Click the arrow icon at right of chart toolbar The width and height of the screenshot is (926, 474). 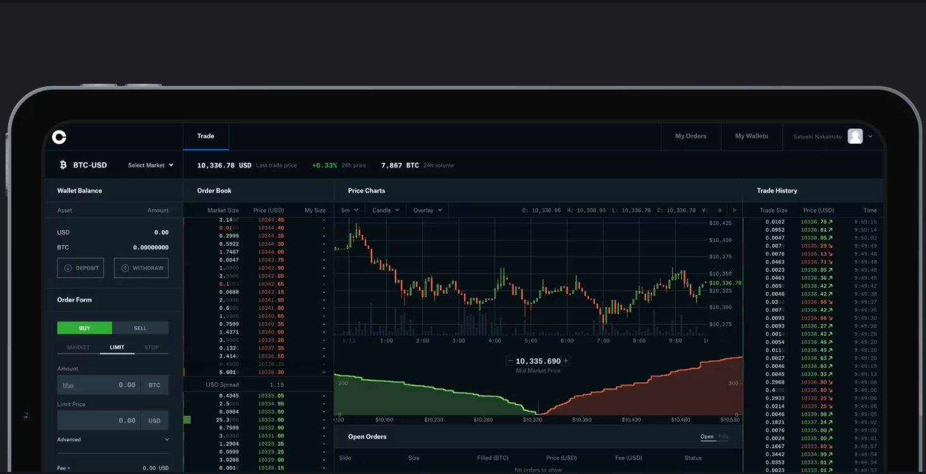(734, 210)
